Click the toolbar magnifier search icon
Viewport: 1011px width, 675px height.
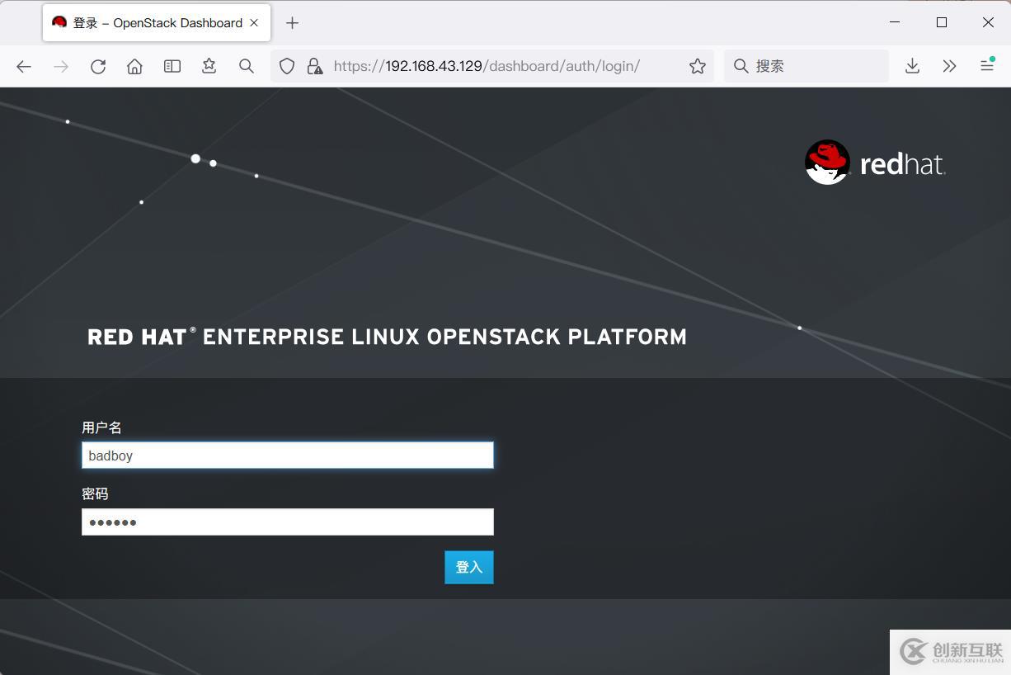tap(247, 66)
